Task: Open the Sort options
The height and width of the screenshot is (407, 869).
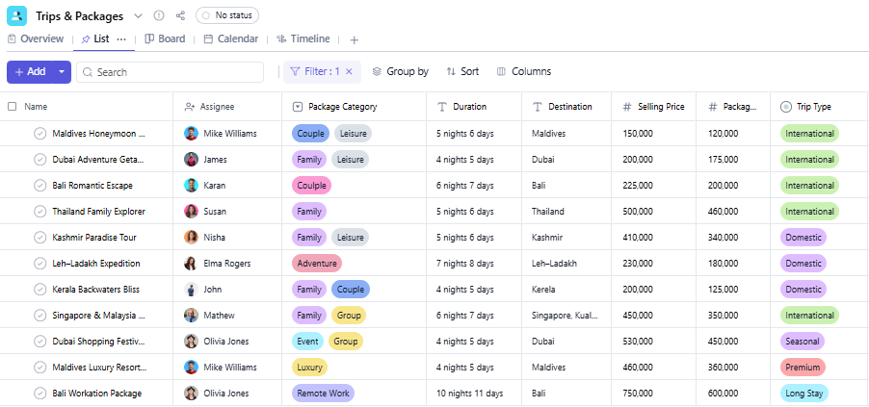Action: [462, 72]
